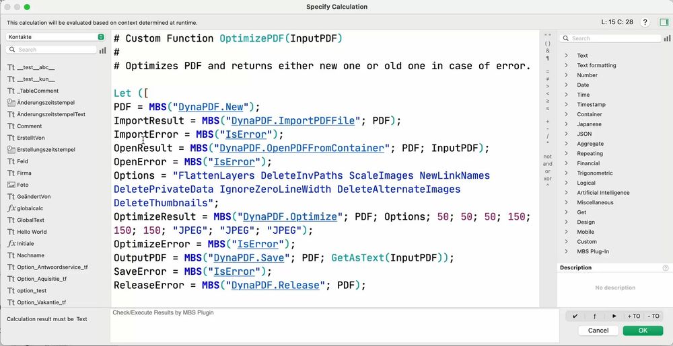673x346 pixels.
Task: Insert the multiplication asterisk operator
Action: [x=548, y=143]
